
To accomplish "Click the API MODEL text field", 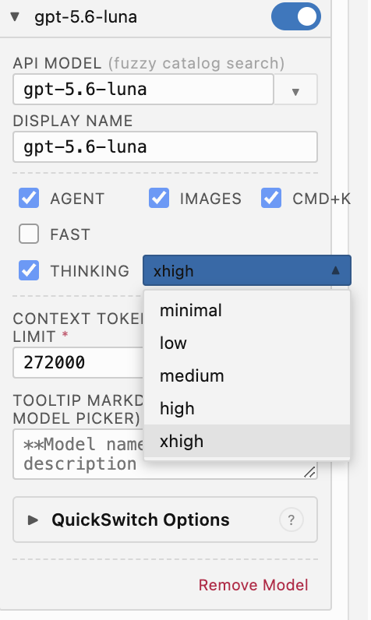I will (143, 90).
